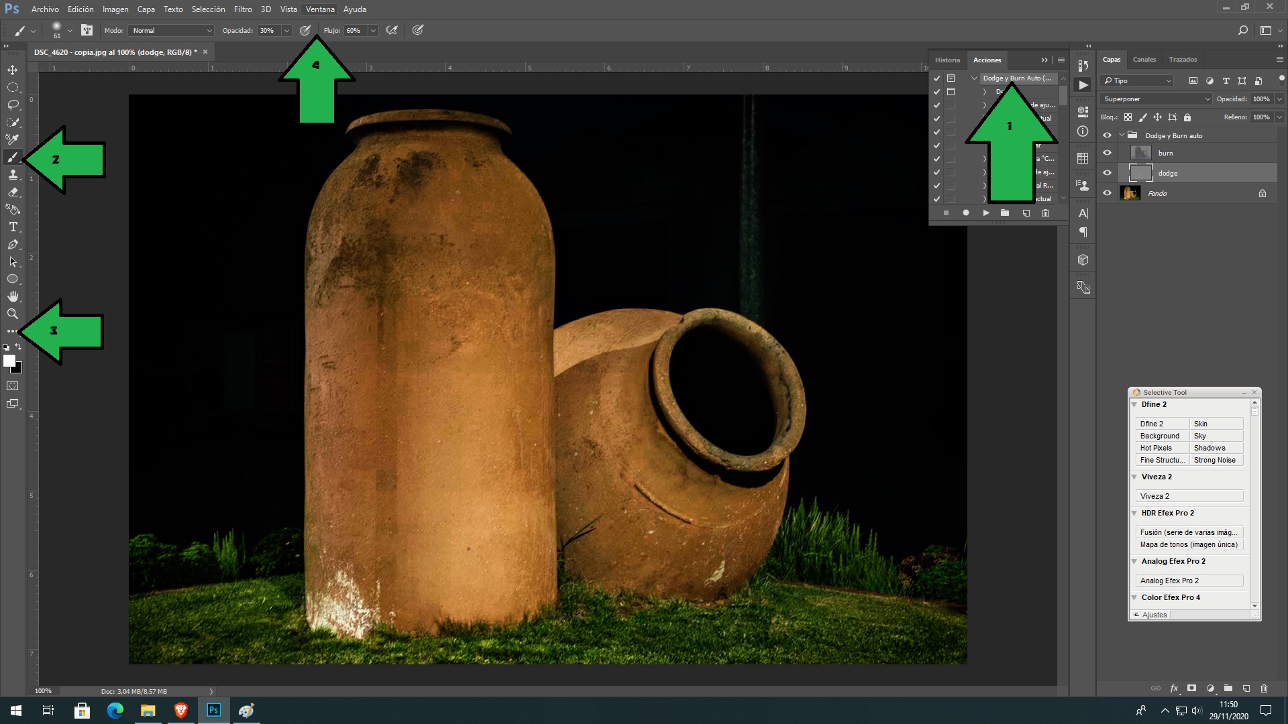The height and width of the screenshot is (724, 1288).
Task: Delete the selected action
Action: pyautogui.click(x=1045, y=213)
